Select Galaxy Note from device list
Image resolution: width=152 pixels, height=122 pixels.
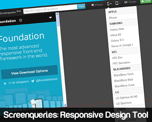click(117, 29)
